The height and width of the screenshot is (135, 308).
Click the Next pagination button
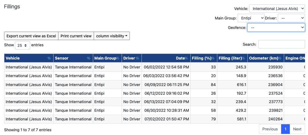click(x=297, y=129)
